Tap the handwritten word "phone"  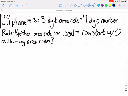19,22
